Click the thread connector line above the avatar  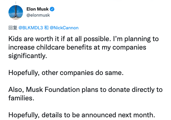(x=16, y=3)
